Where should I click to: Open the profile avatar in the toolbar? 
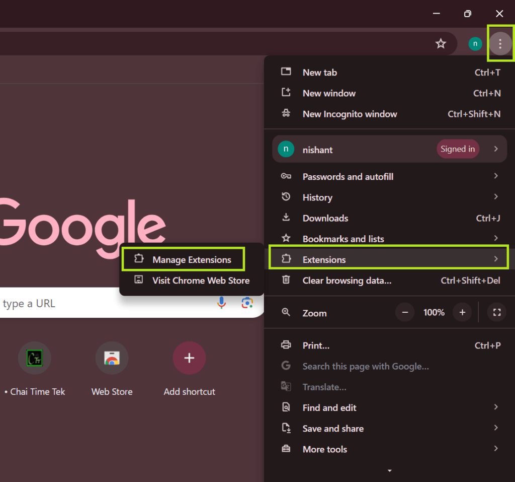click(475, 43)
